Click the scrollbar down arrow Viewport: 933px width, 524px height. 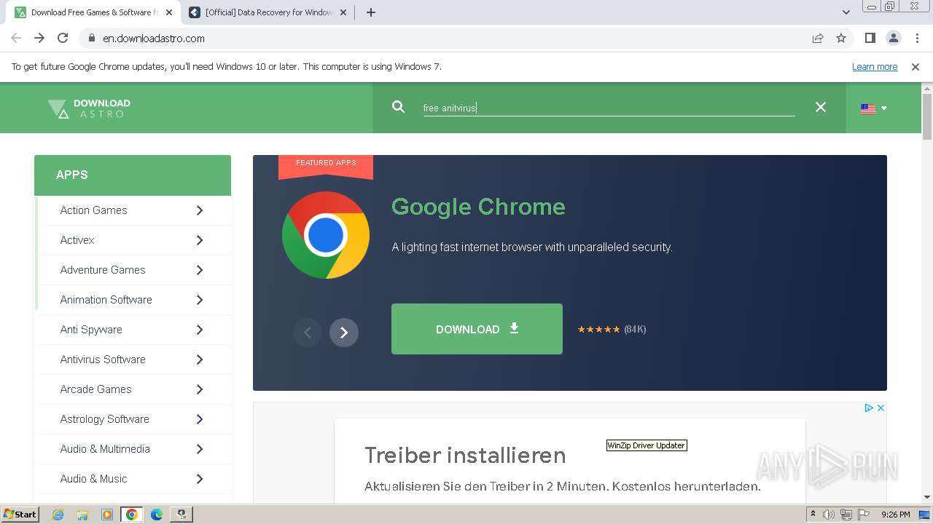(x=927, y=497)
